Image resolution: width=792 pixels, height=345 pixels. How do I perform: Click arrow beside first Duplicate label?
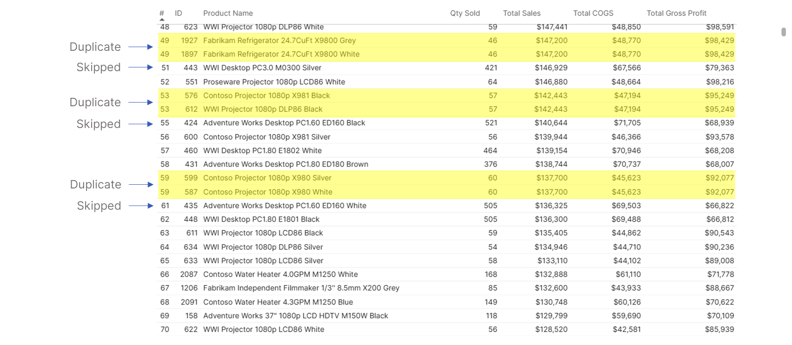pos(141,47)
